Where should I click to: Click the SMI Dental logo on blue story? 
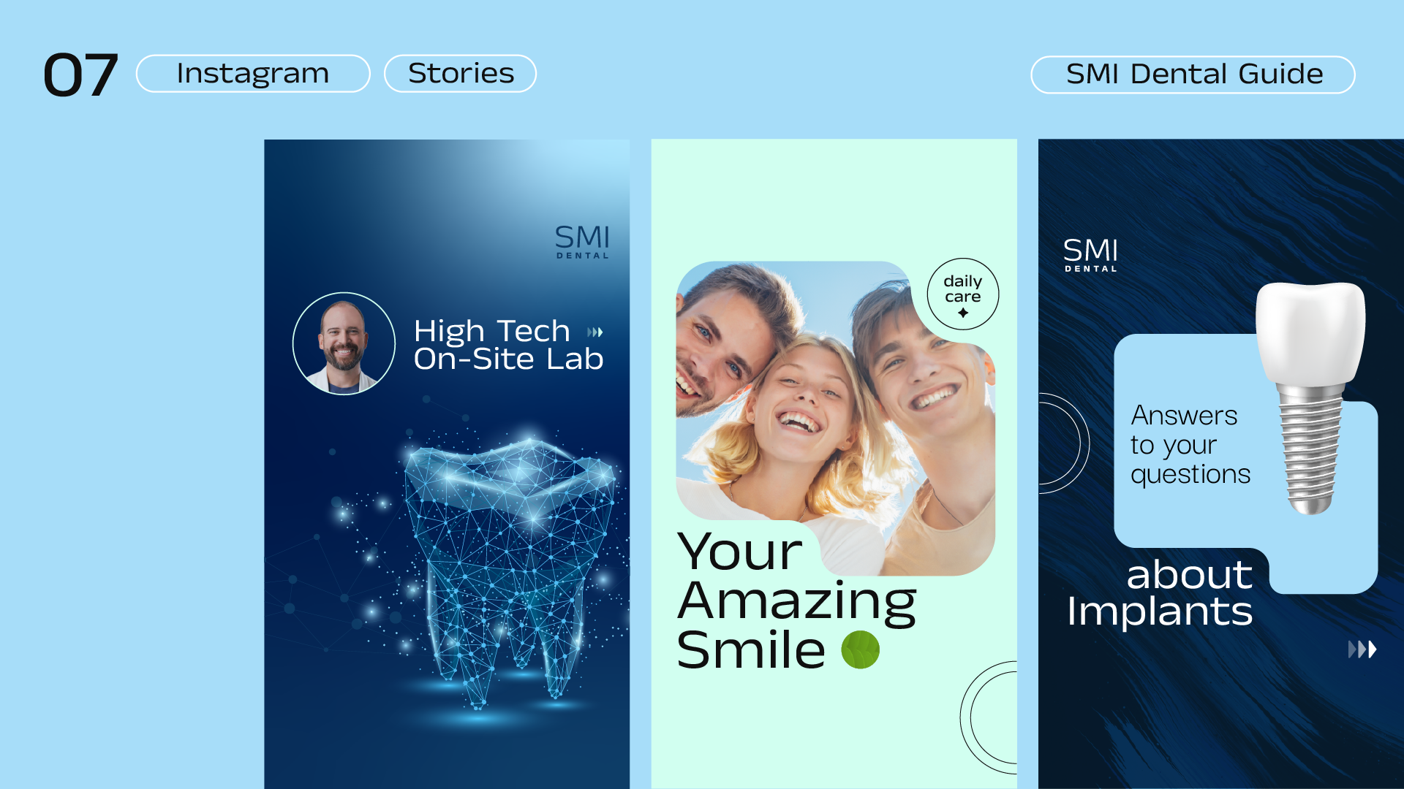(582, 242)
